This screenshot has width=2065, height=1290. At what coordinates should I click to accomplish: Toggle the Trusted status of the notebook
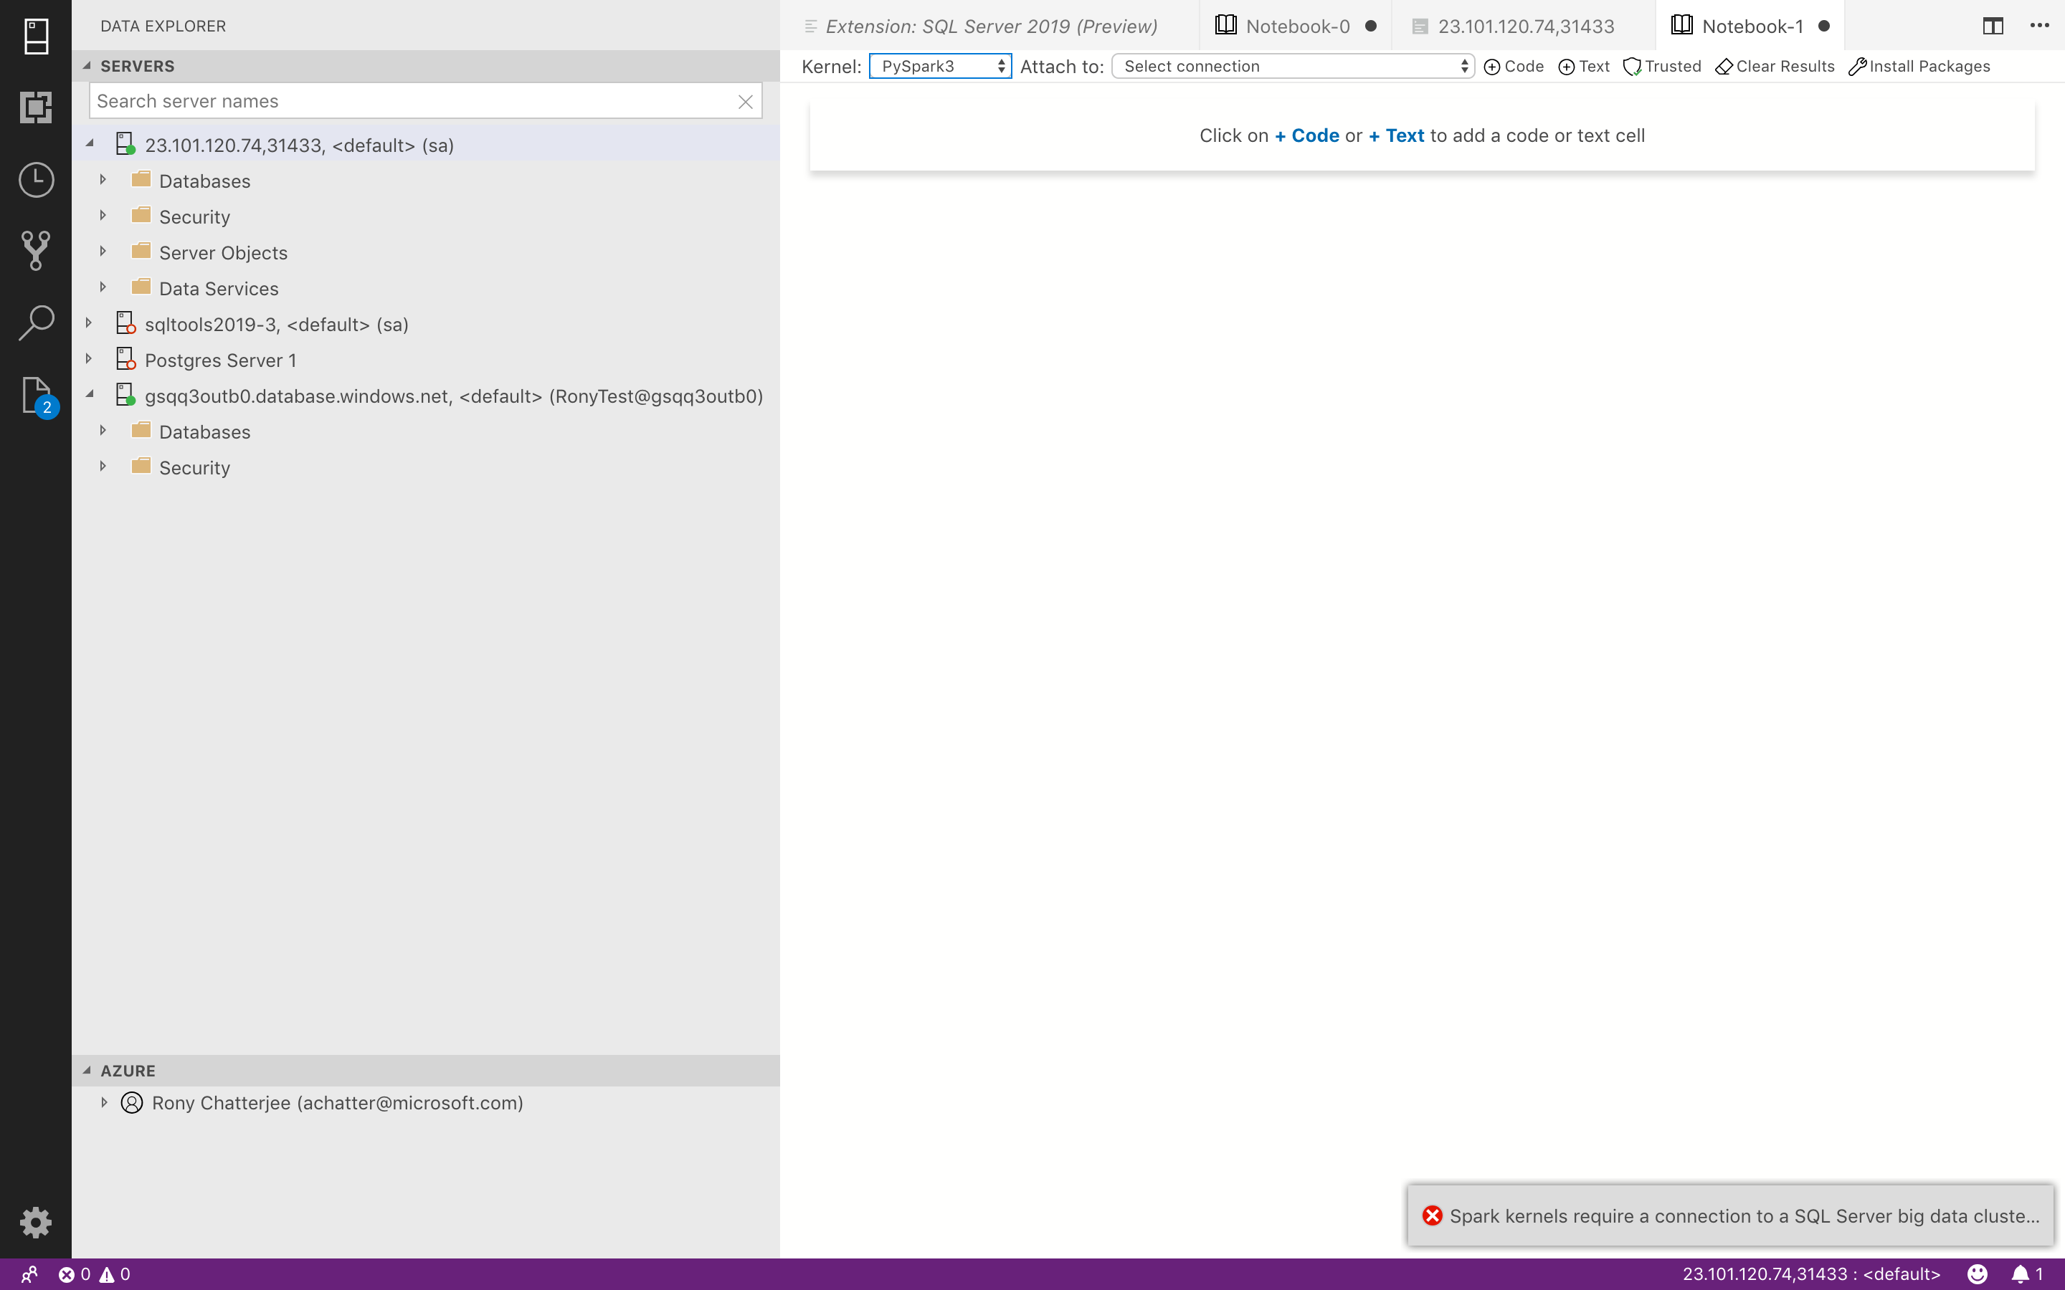(1661, 66)
